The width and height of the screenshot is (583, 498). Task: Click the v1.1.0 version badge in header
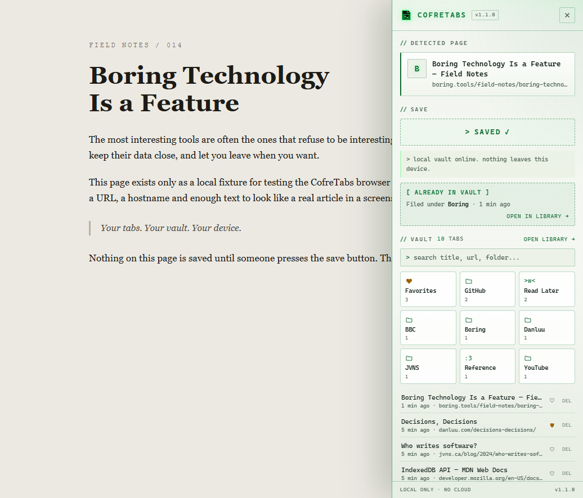point(485,15)
